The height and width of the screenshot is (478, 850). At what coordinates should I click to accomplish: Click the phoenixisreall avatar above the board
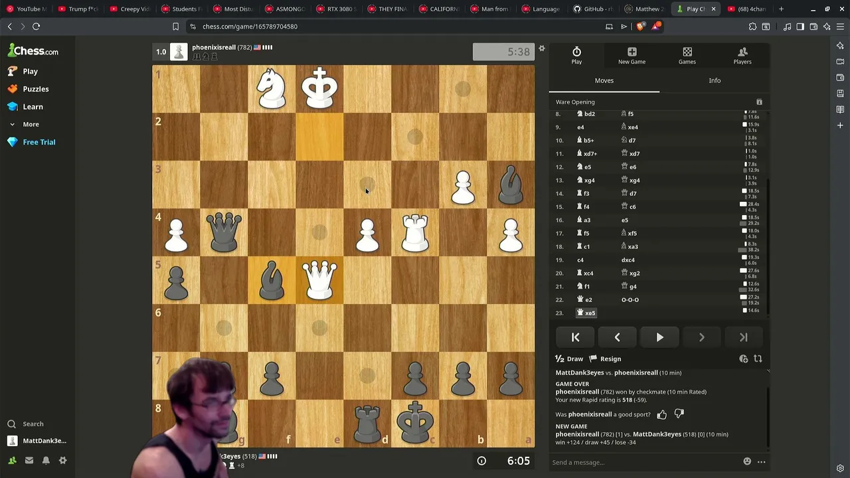179,52
